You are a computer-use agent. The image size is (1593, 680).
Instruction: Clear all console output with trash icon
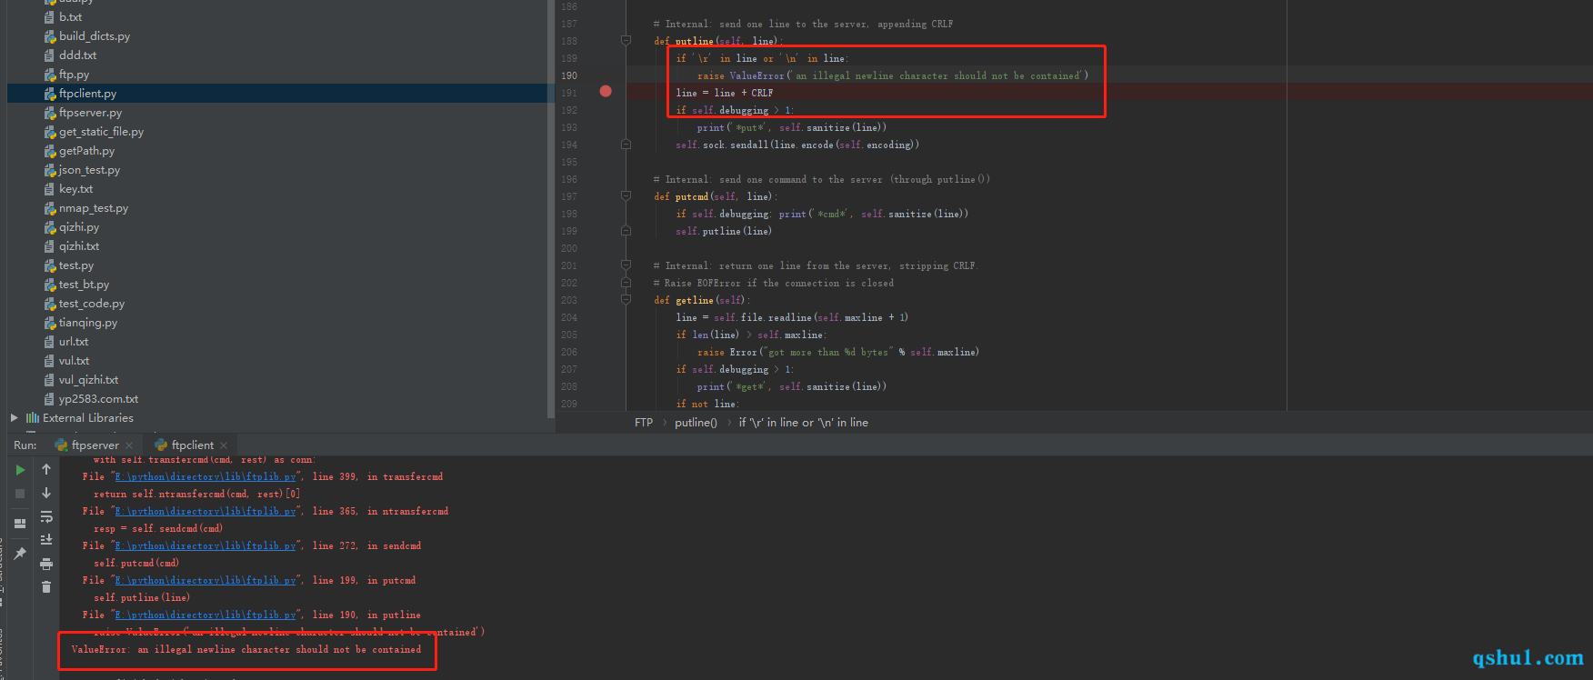46,587
